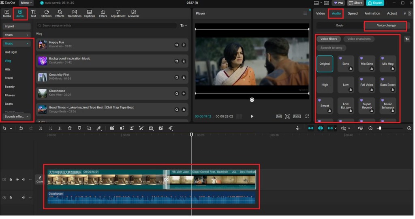
Task: Favorite the Creativity First track
Action: (177, 77)
